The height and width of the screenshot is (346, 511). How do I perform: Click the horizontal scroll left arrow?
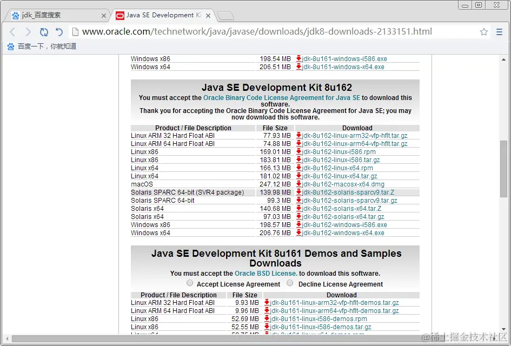point(7,338)
